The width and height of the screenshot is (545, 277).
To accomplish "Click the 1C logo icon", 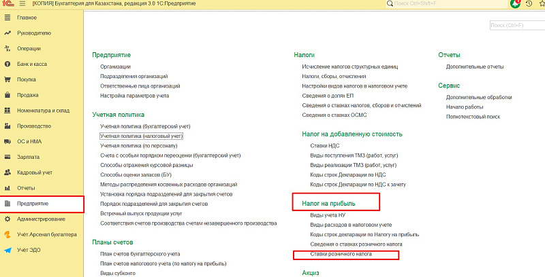I will click(7, 4).
